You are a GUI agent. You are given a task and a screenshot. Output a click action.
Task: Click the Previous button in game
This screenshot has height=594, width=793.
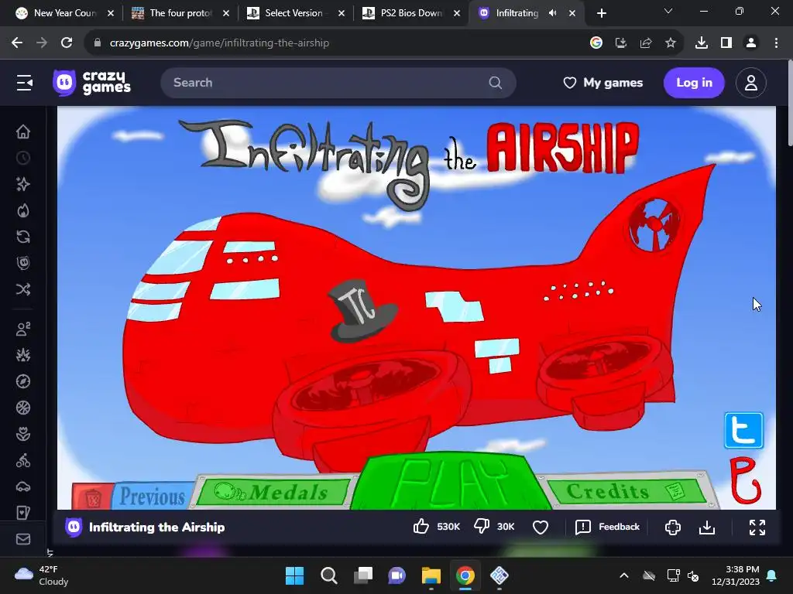152,496
